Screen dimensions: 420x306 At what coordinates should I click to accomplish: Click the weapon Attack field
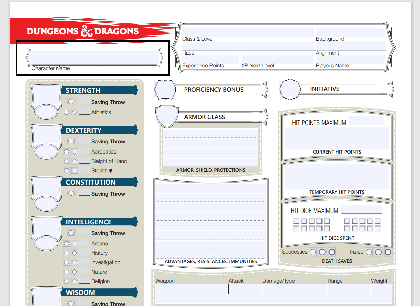245,289
